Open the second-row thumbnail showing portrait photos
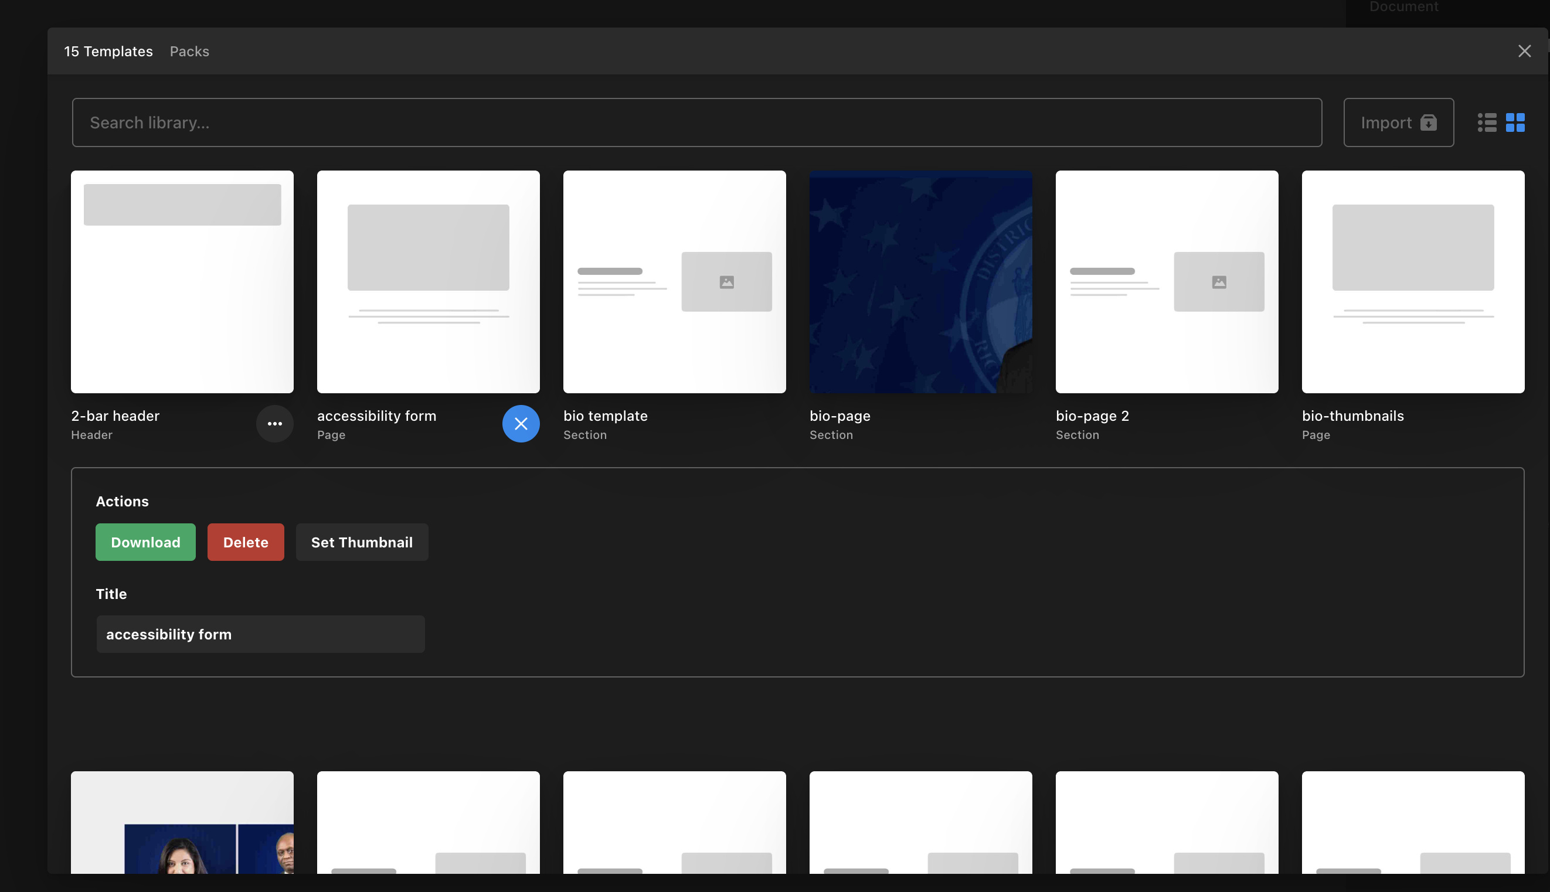The width and height of the screenshot is (1550, 892). [182, 822]
